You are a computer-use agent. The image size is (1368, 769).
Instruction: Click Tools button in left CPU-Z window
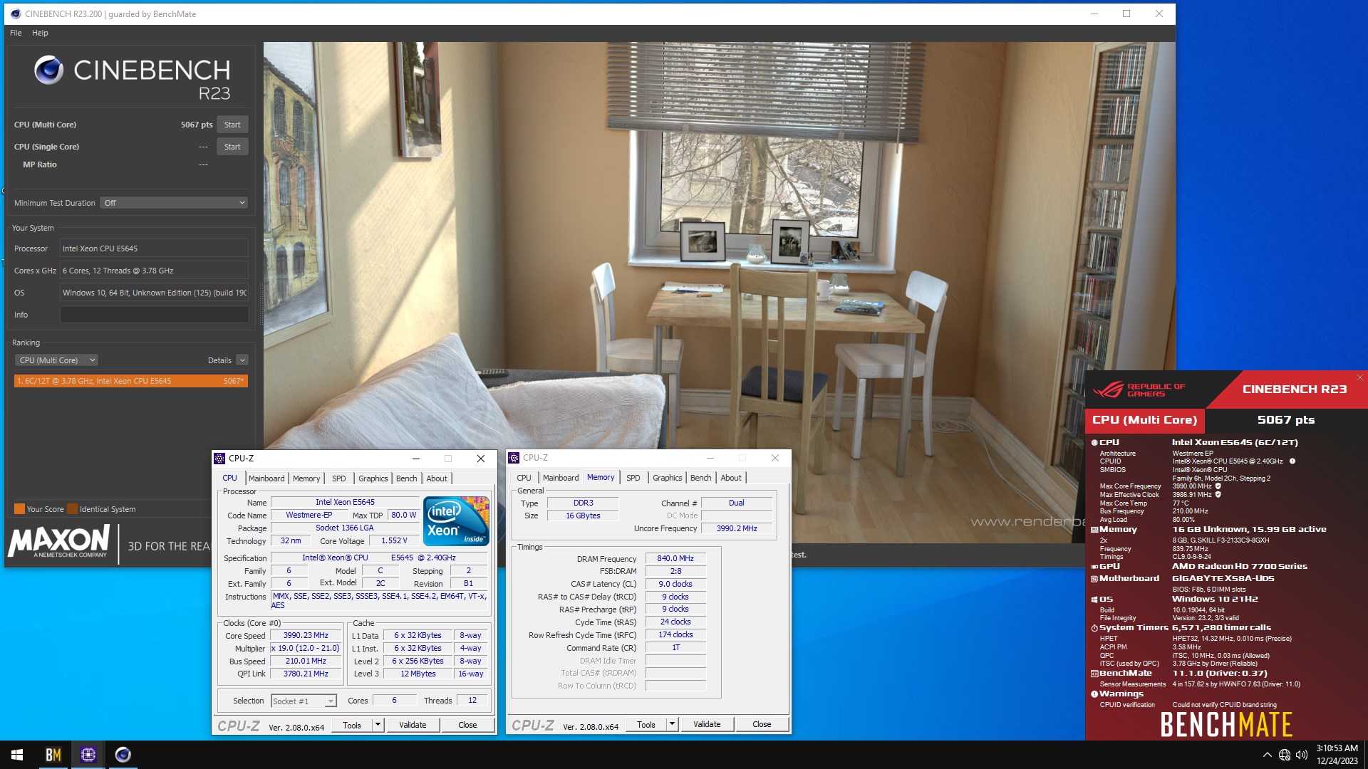point(352,725)
